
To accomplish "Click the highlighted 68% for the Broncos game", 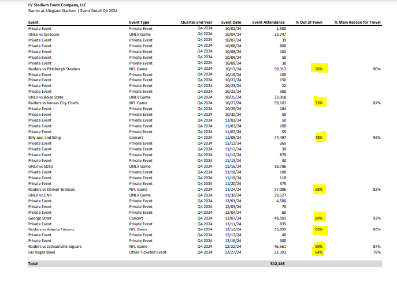I will 318,189.
